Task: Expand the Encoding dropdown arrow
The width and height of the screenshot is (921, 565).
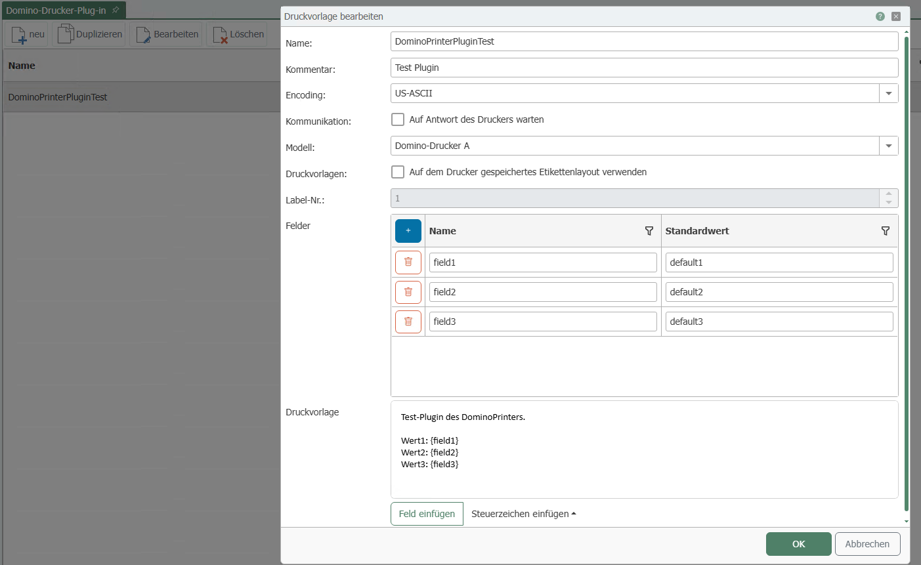Action: [x=888, y=93]
